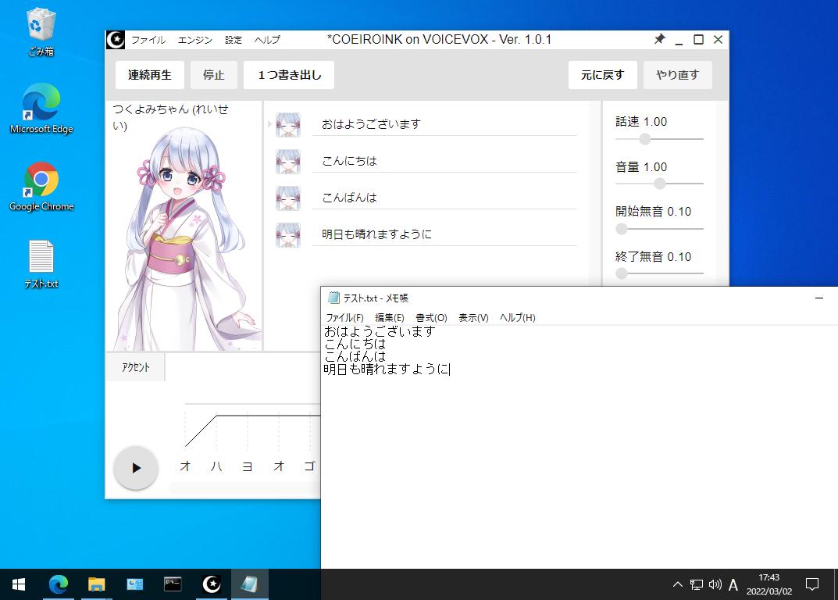The width and height of the screenshot is (838, 600).
Task: Pin the COEIROINK window on top
Action: click(659, 39)
